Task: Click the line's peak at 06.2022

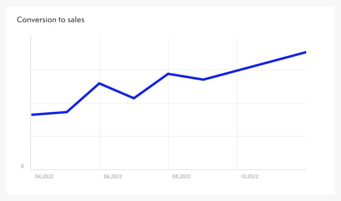Action: [x=99, y=83]
